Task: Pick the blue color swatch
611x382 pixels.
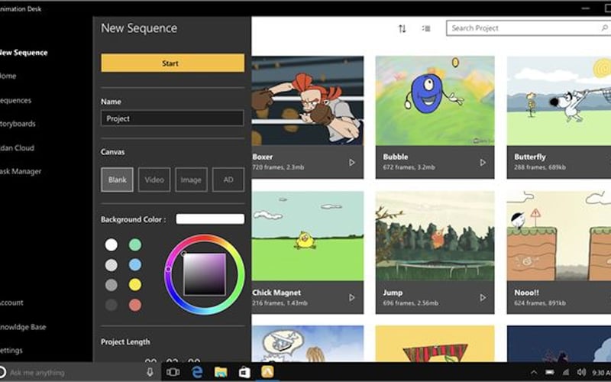Action: pos(135,265)
